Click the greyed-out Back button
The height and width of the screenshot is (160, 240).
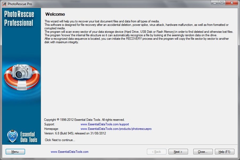point(157,152)
